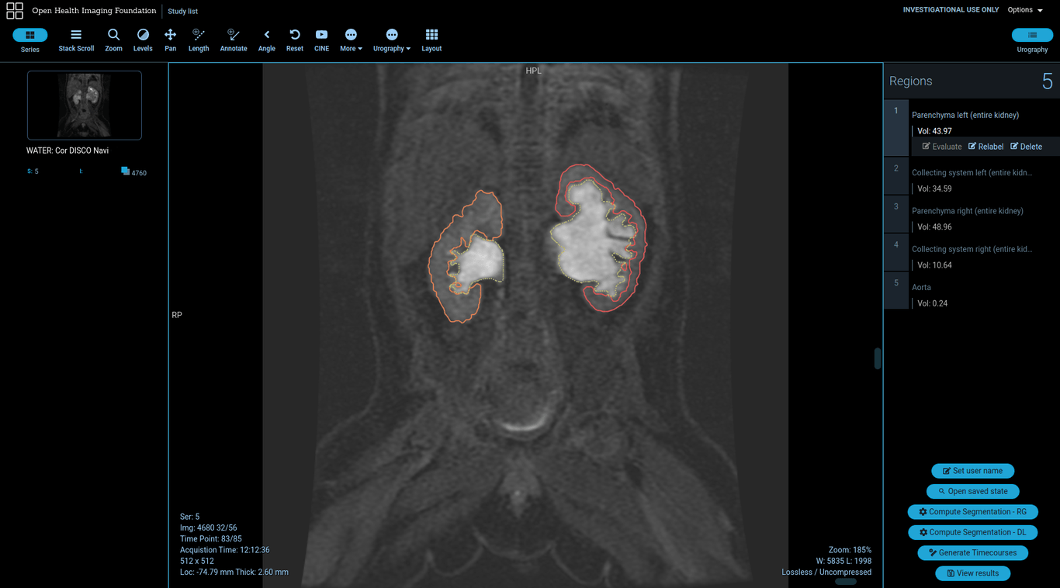Choose the Levels window adjustment tool
The height and width of the screenshot is (588, 1060).
coord(143,40)
